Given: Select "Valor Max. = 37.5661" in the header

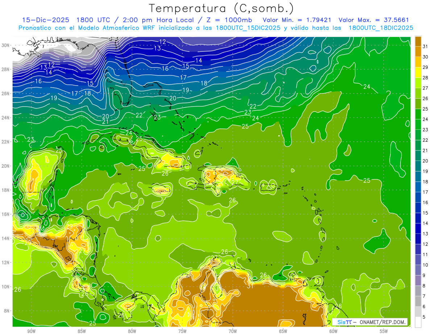Looking at the screenshot, I should 373,20.
